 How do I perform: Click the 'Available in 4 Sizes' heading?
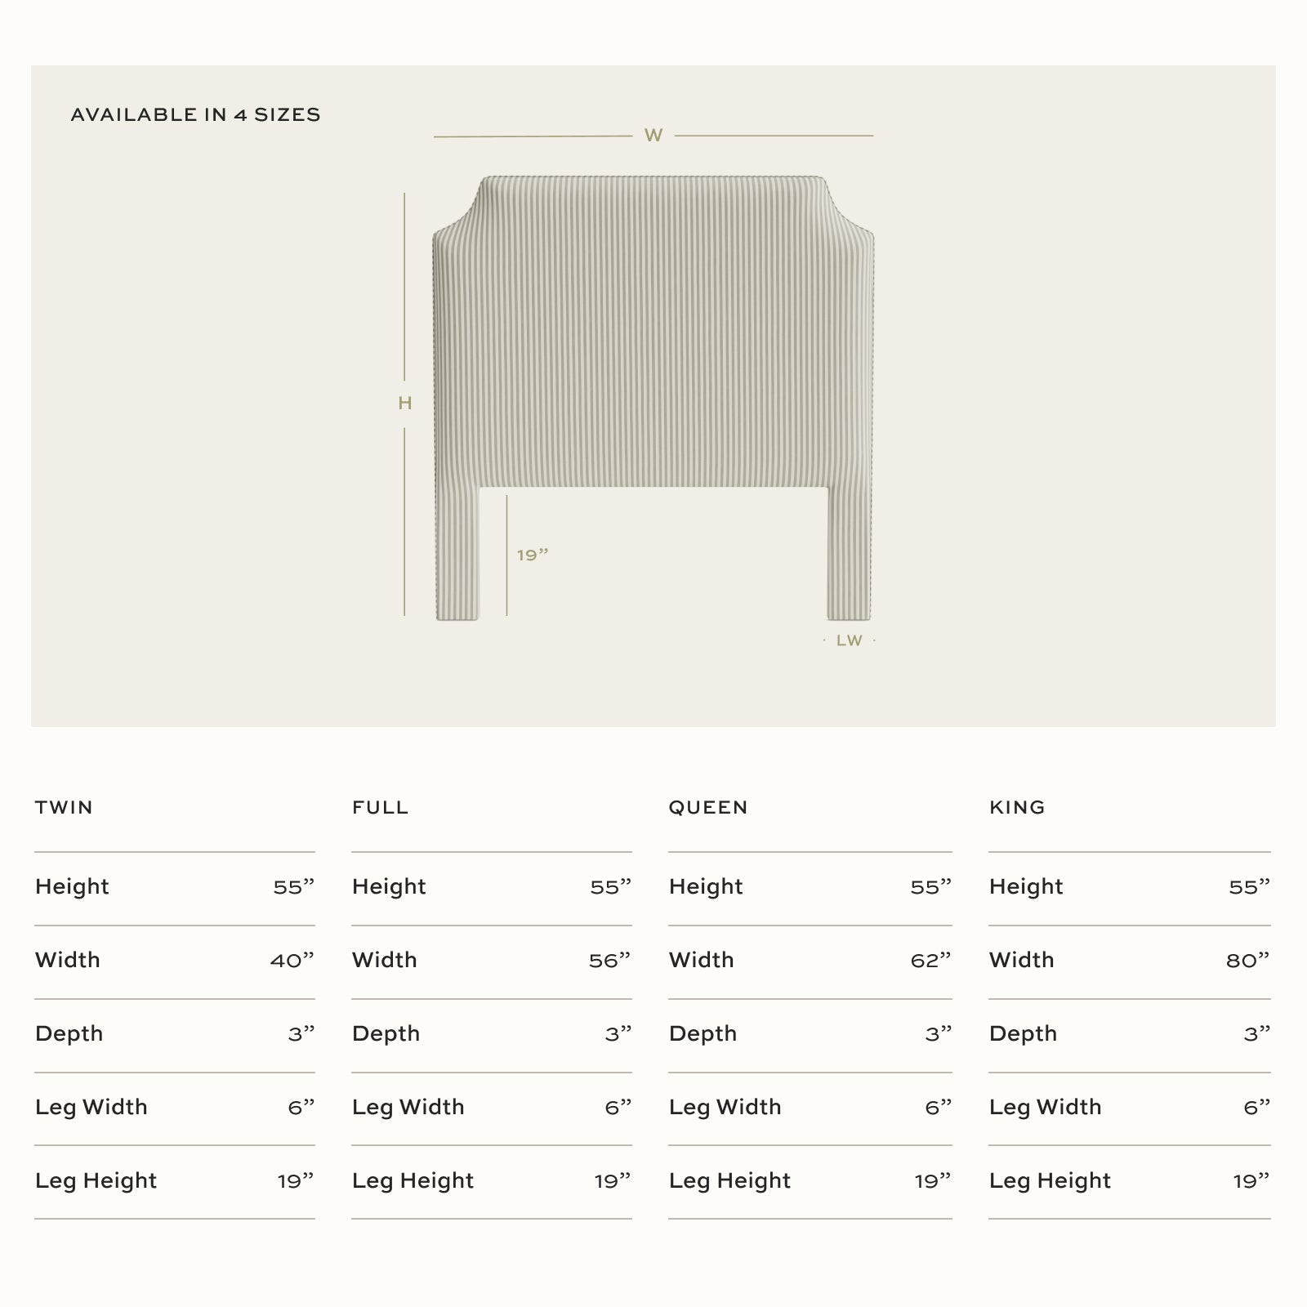pos(196,114)
